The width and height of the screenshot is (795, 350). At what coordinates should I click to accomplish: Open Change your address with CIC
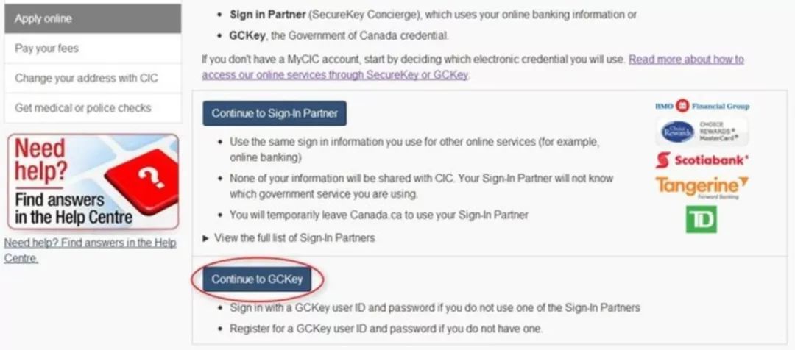click(x=93, y=78)
